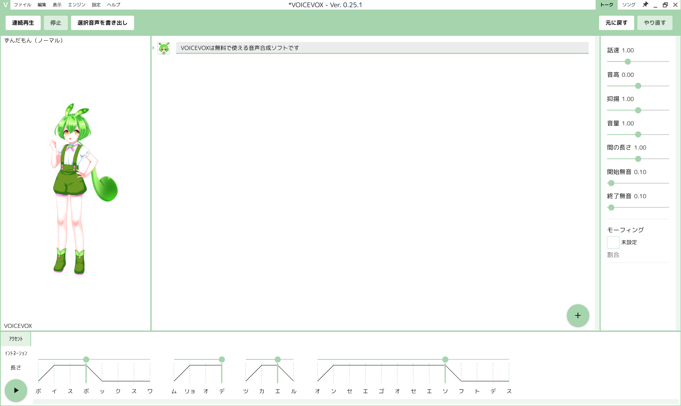Click 選択音声を書き出し button
The image size is (681, 406).
point(102,23)
